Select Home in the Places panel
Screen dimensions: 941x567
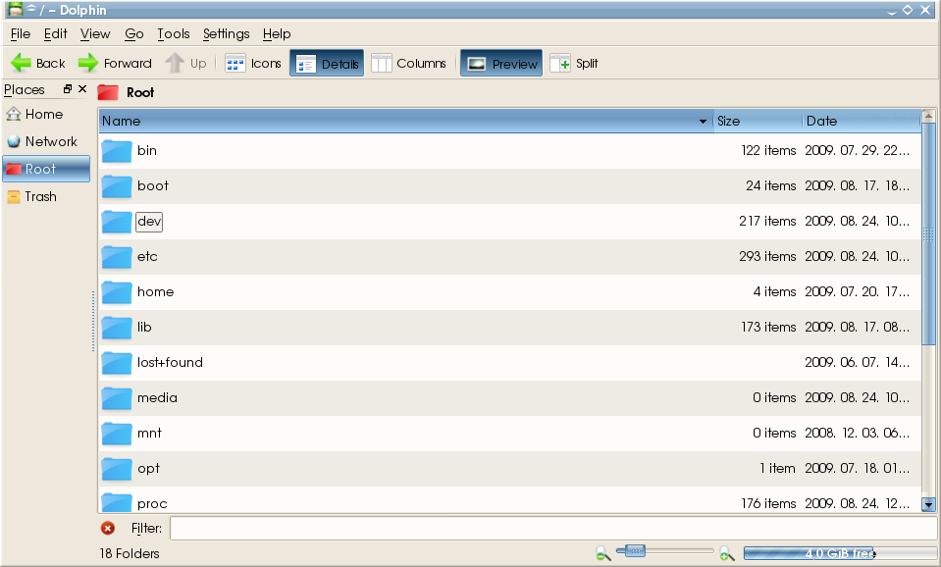coord(46,114)
